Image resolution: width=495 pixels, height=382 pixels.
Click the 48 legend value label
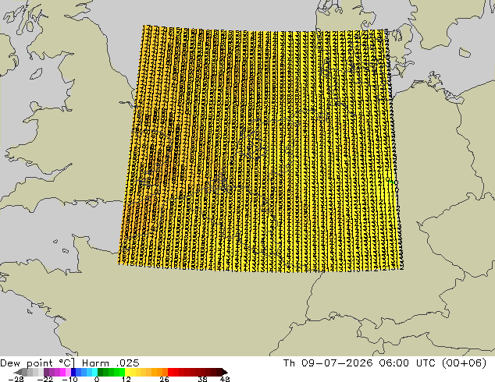click(x=225, y=379)
